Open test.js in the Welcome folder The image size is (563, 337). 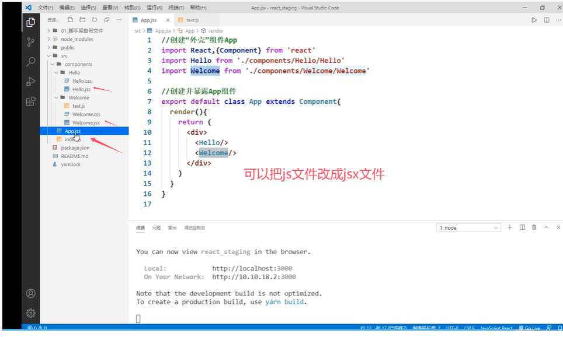tap(79, 106)
